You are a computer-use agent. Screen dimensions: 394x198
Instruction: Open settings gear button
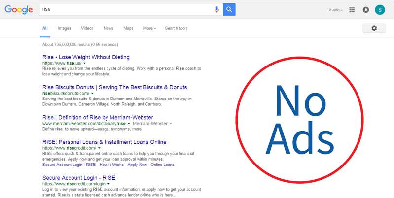click(374, 28)
